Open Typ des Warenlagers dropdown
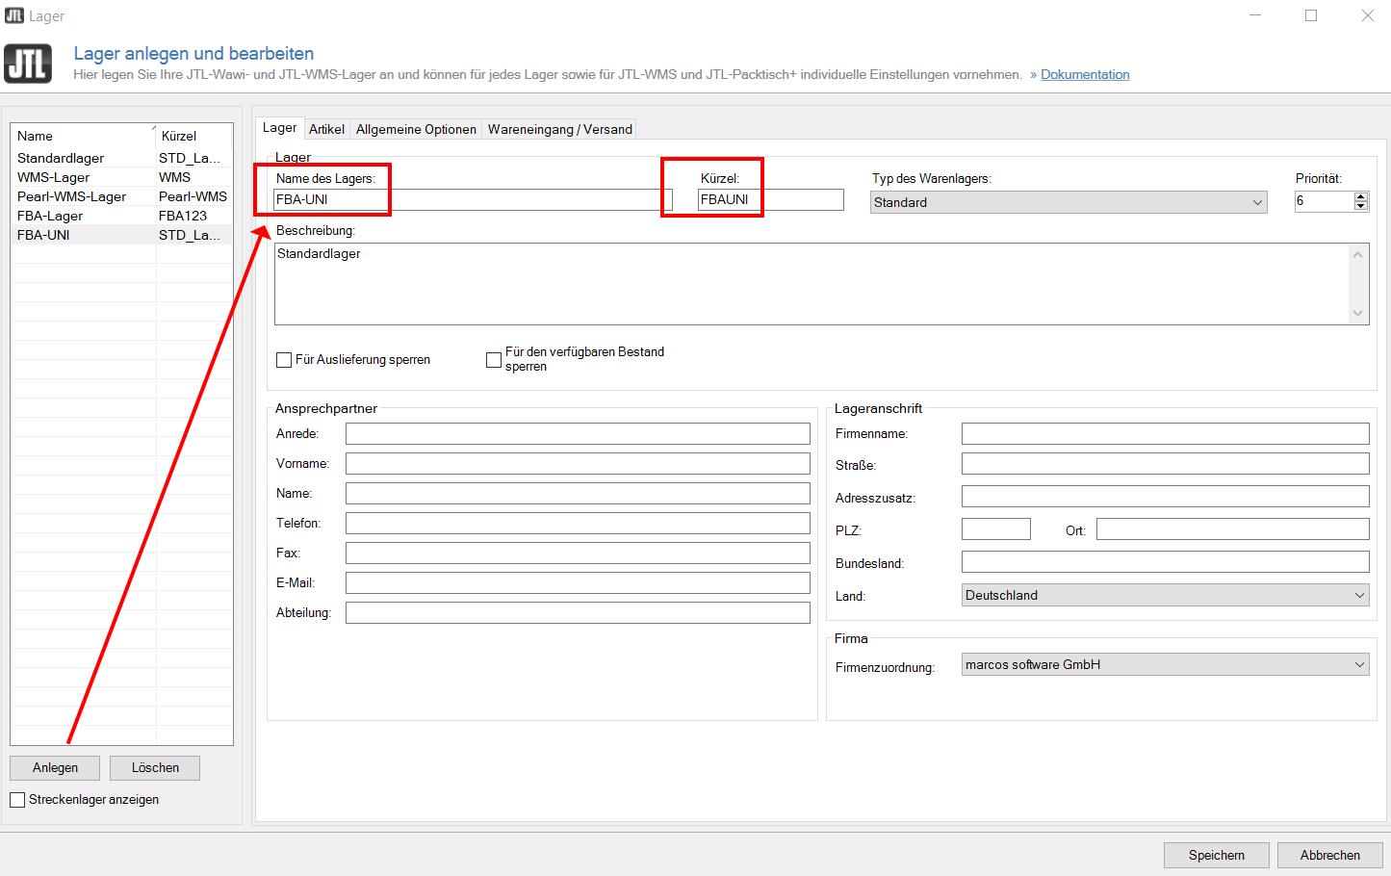 1069,202
